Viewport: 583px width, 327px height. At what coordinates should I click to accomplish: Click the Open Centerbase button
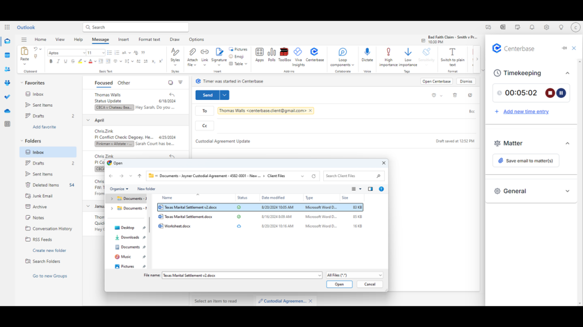437,81
